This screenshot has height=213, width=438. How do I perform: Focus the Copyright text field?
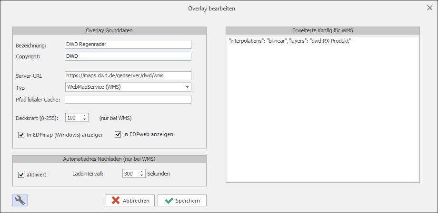(128, 56)
